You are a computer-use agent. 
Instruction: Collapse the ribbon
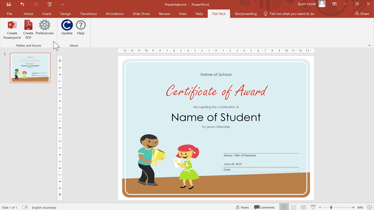pos(369,45)
